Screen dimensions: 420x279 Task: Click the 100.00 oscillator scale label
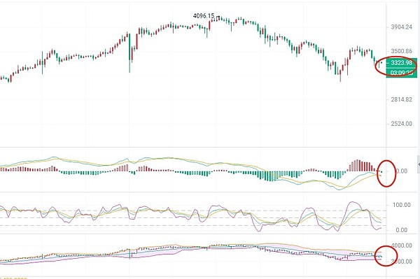[x=402, y=205]
